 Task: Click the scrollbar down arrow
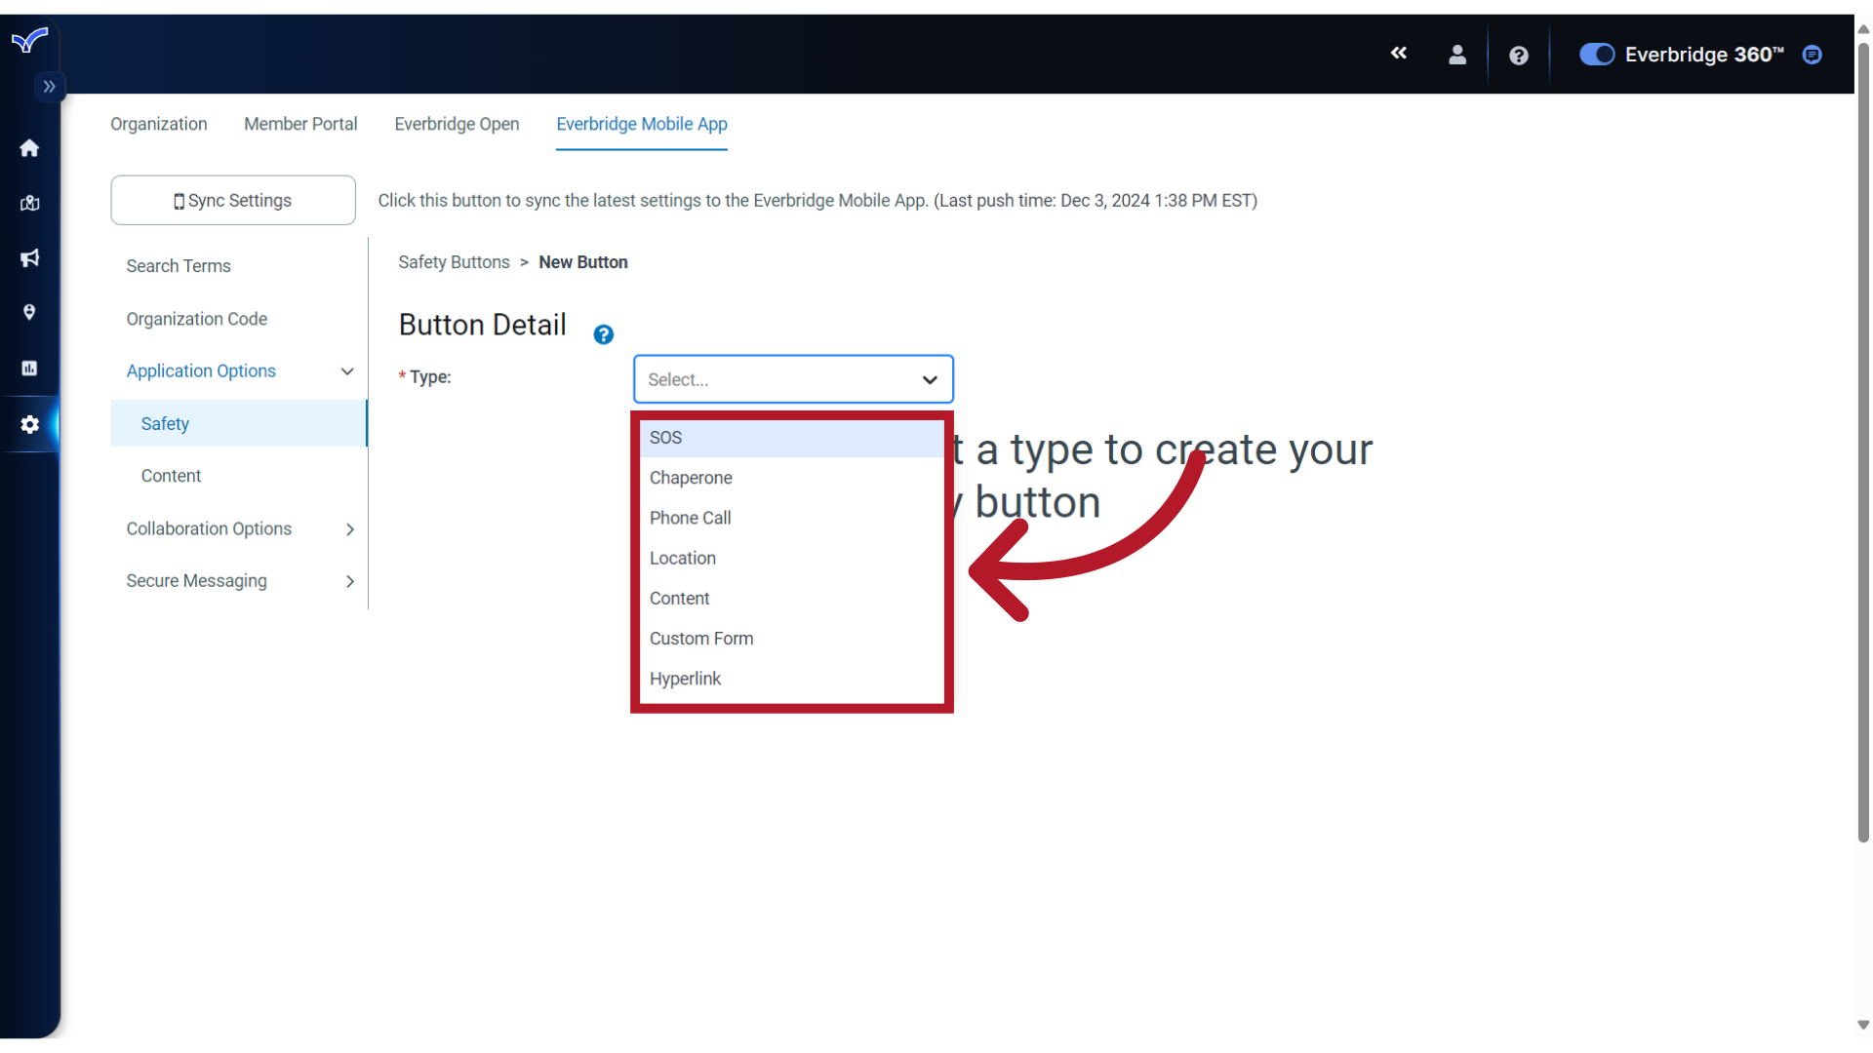coord(1863,1025)
